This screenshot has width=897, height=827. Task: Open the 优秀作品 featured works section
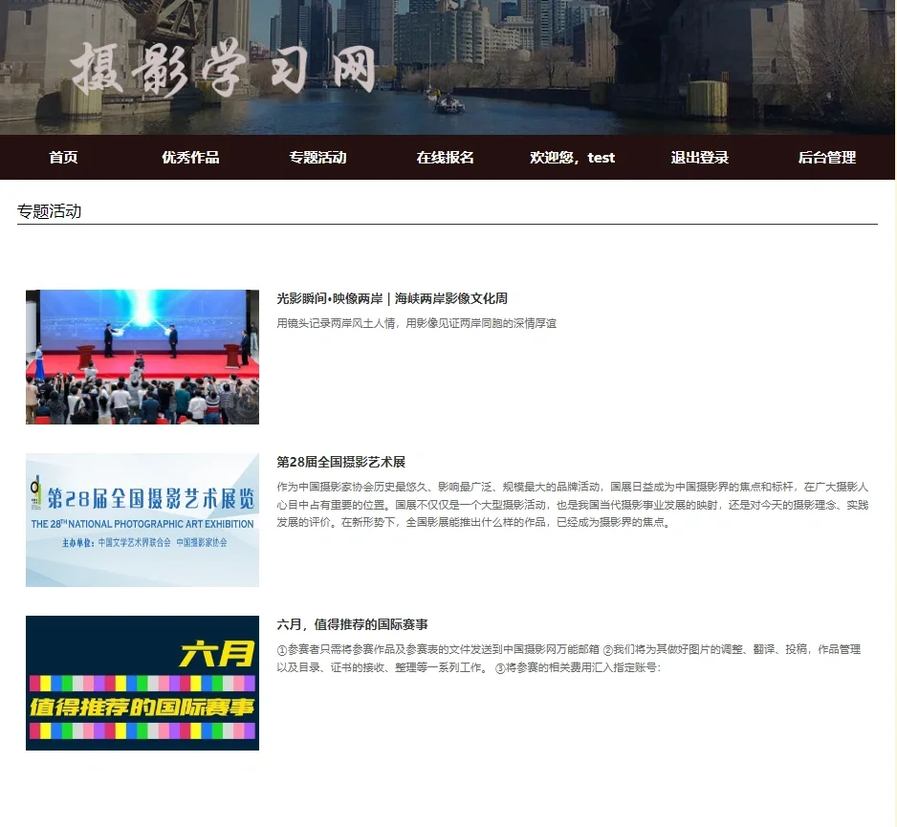click(191, 158)
